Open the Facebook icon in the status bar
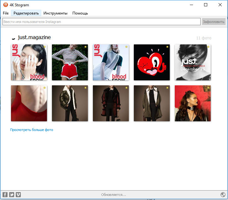Image resolution: width=228 pixels, height=200 pixels. [5, 194]
